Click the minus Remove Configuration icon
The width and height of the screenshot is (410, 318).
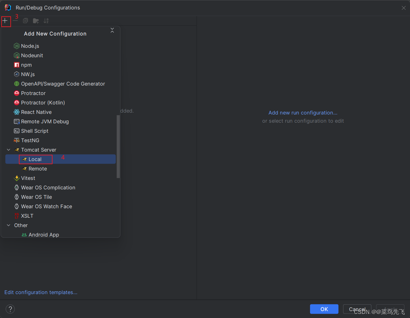(15, 21)
